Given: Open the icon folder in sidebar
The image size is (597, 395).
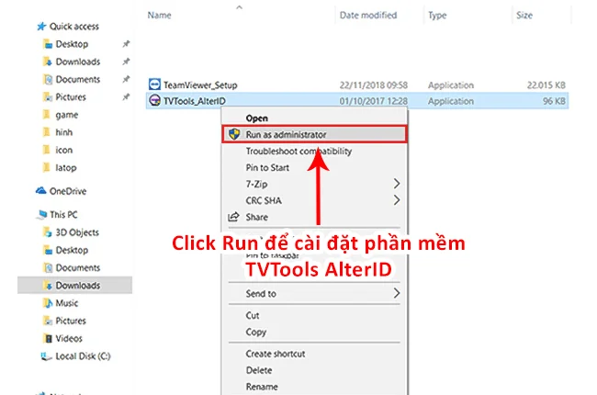Looking at the screenshot, I should [x=64, y=150].
